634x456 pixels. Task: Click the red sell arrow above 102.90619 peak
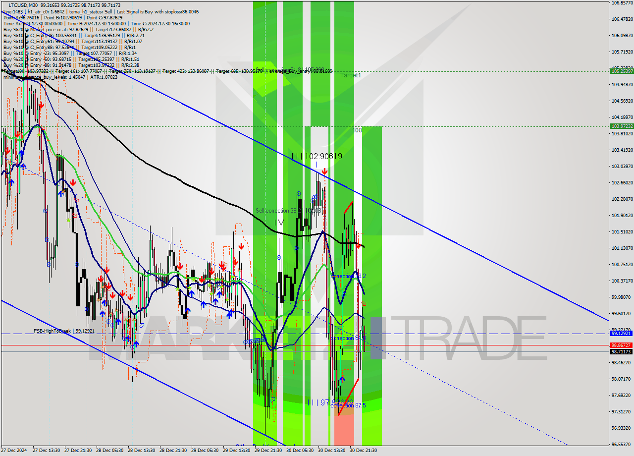click(x=324, y=171)
